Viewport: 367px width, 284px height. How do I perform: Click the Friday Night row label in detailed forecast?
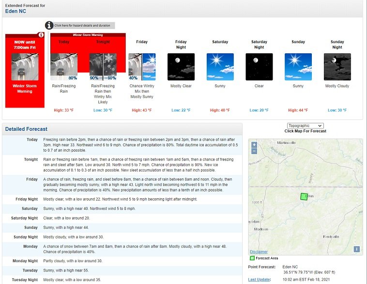(x=27, y=199)
